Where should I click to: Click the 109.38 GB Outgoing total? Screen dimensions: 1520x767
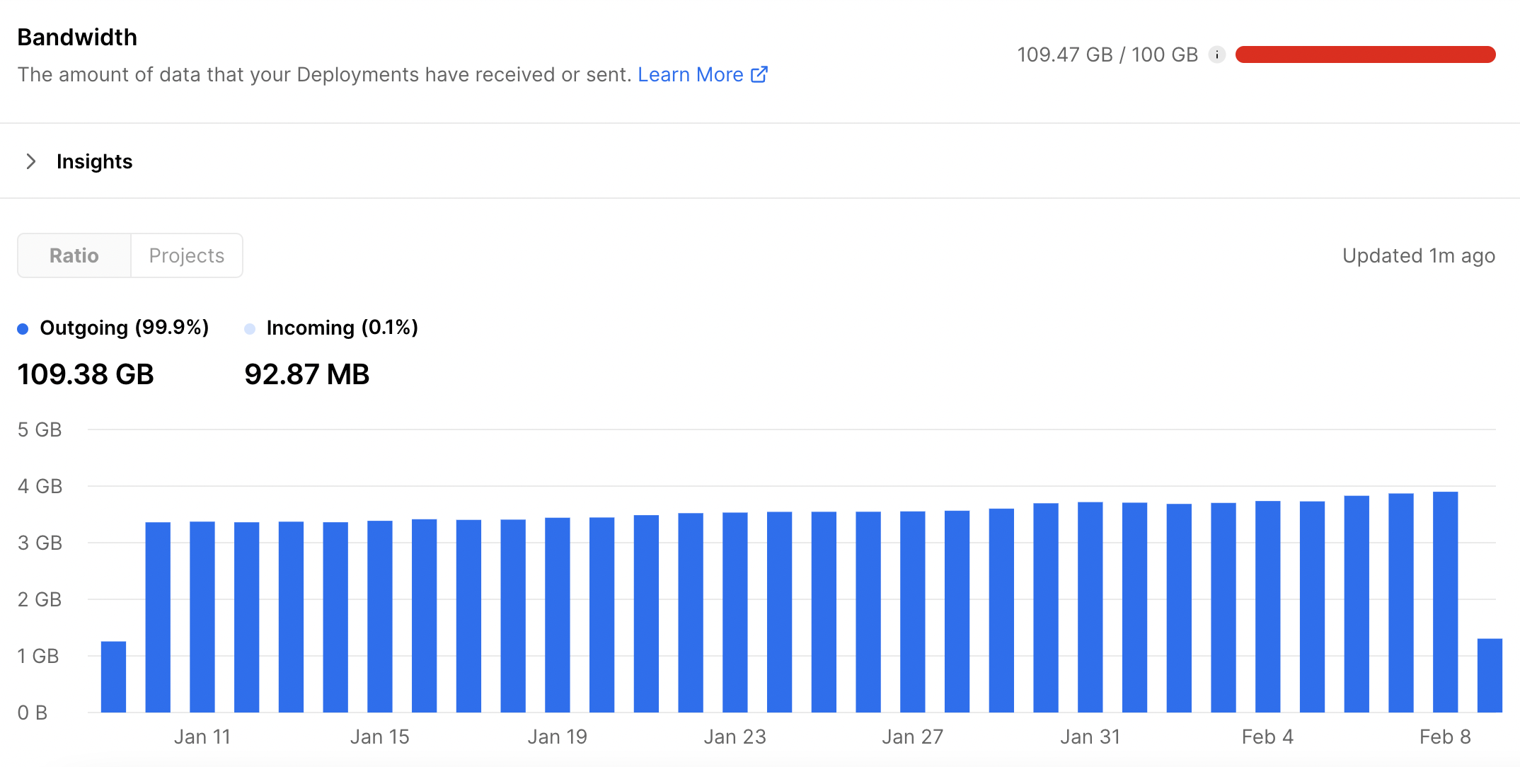click(85, 374)
